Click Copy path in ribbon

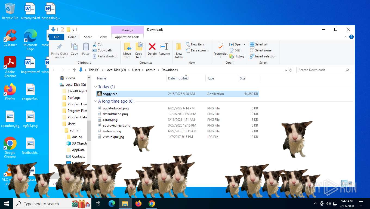pos(103,50)
